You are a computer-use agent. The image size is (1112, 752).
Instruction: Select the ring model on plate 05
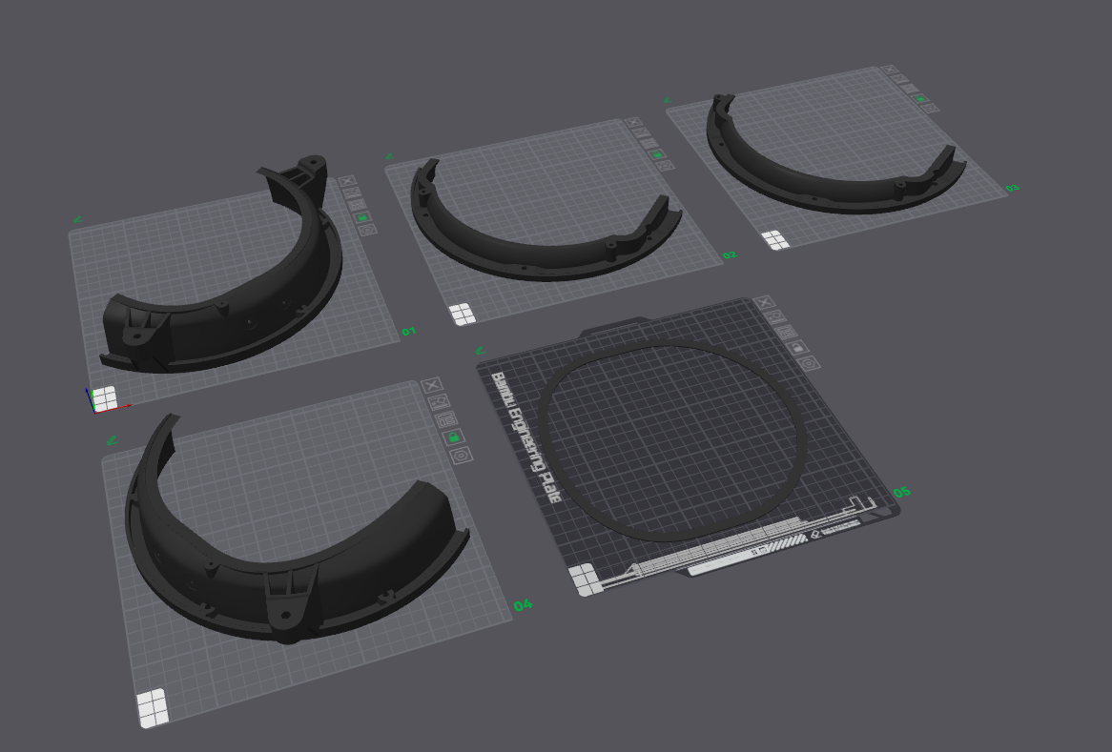tap(671, 441)
